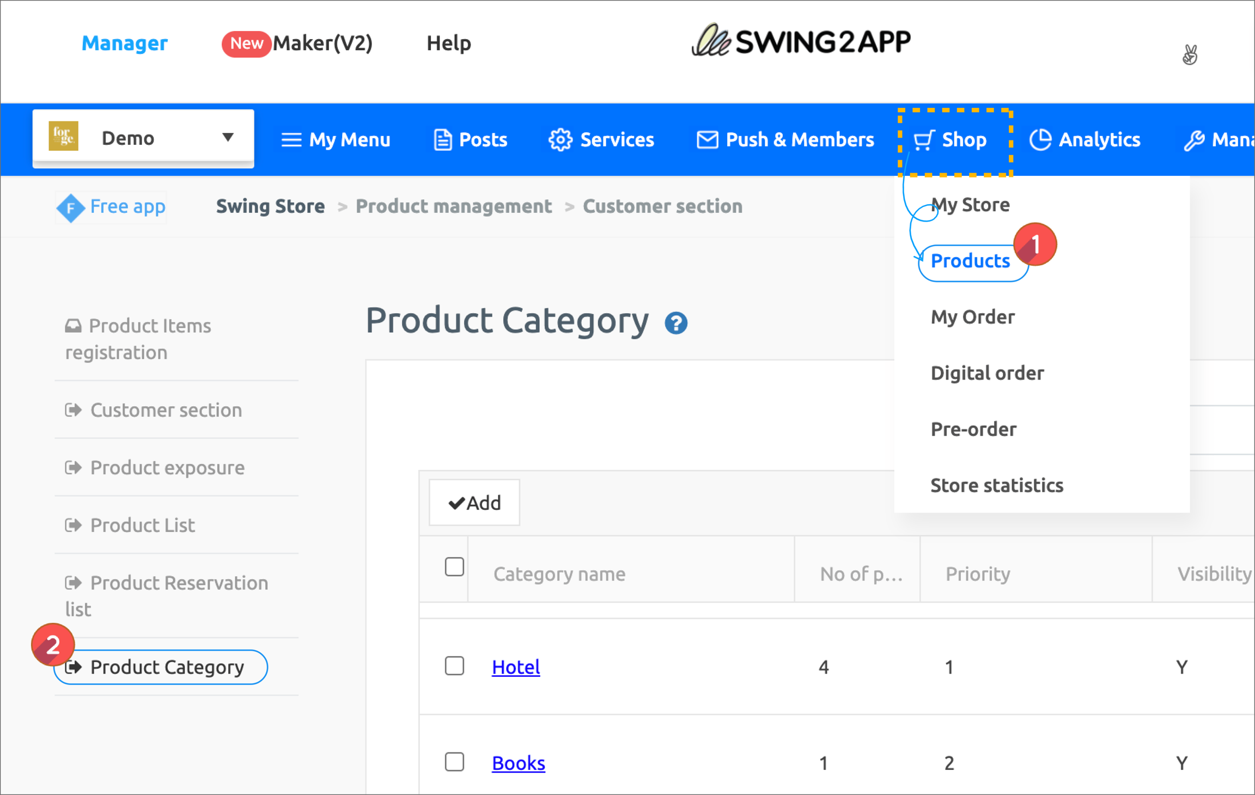Viewport: 1255px width, 795px height.
Task: Click the Priority column header
Action: pyautogui.click(x=978, y=574)
